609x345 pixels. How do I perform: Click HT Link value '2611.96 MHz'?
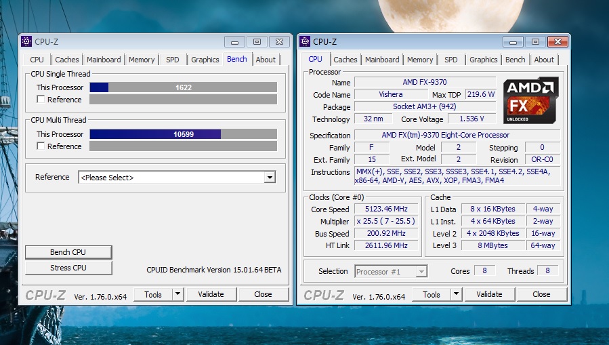point(386,245)
